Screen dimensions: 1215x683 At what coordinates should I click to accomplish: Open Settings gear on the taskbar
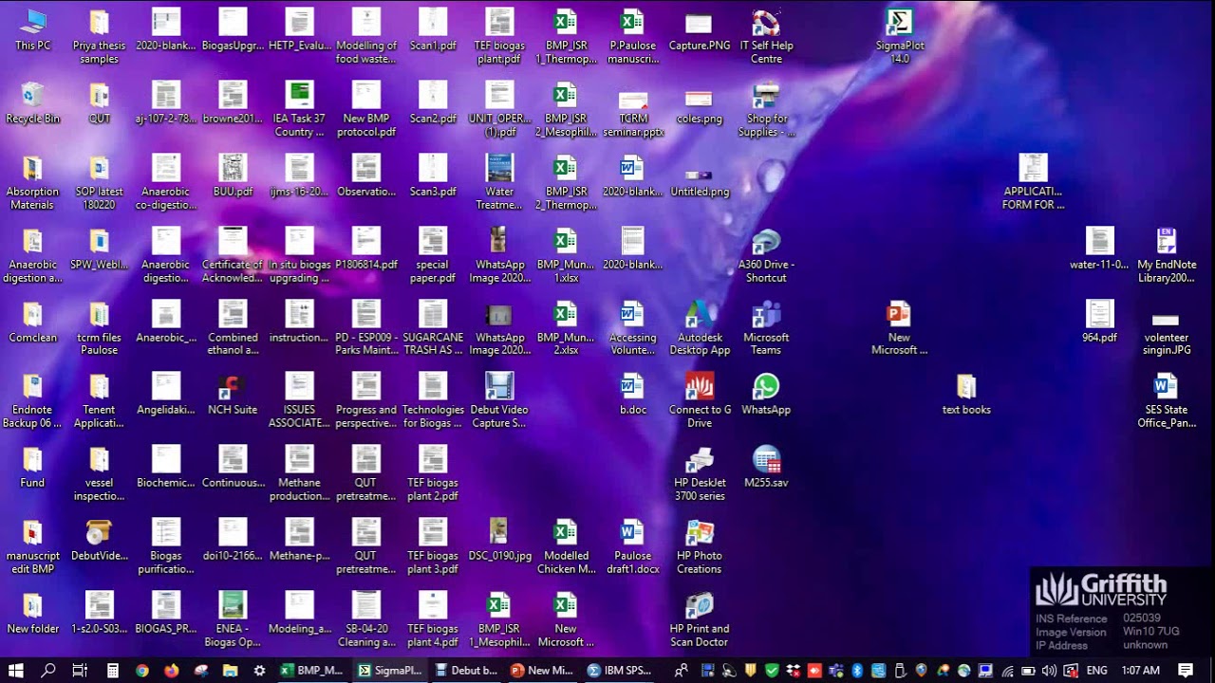pyautogui.click(x=259, y=670)
